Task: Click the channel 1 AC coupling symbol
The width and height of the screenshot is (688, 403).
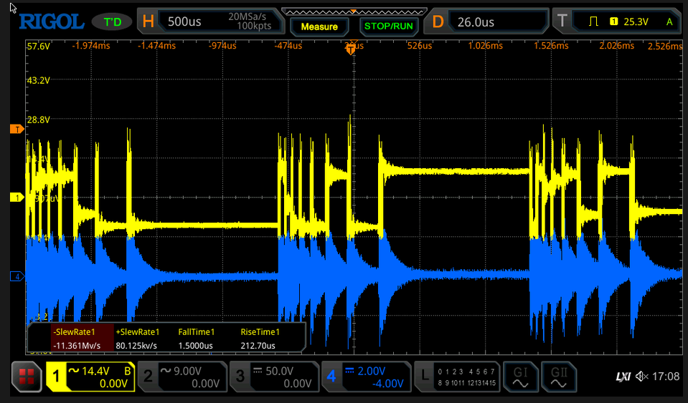Action: (x=74, y=371)
